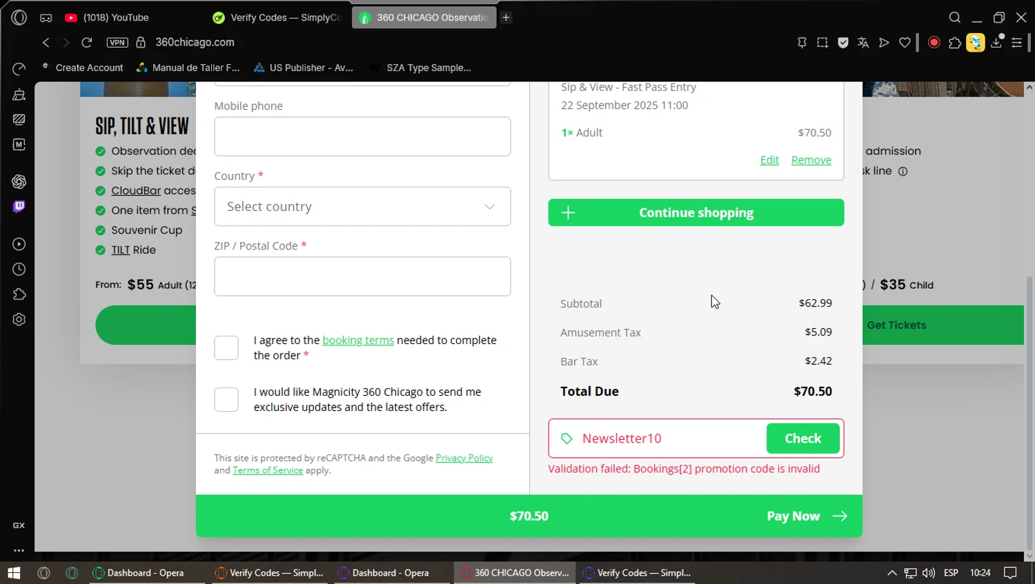Check the Magnicity exclusive updates checkbox
Viewport: 1035px width, 584px height.
(x=226, y=400)
